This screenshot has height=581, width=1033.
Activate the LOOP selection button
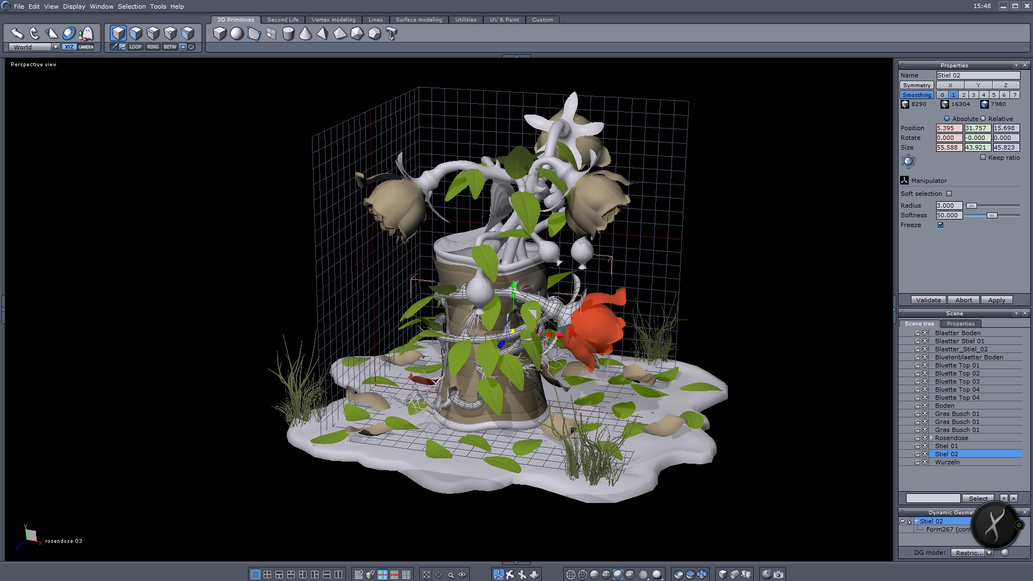click(x=135, y=47)
